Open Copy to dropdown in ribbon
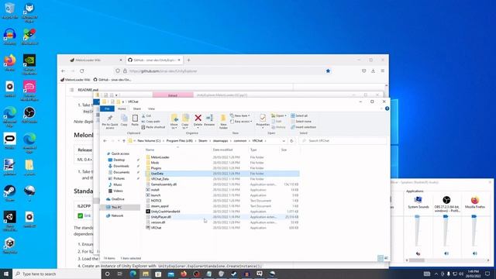496x279 pixels. (x=185, y=122)
